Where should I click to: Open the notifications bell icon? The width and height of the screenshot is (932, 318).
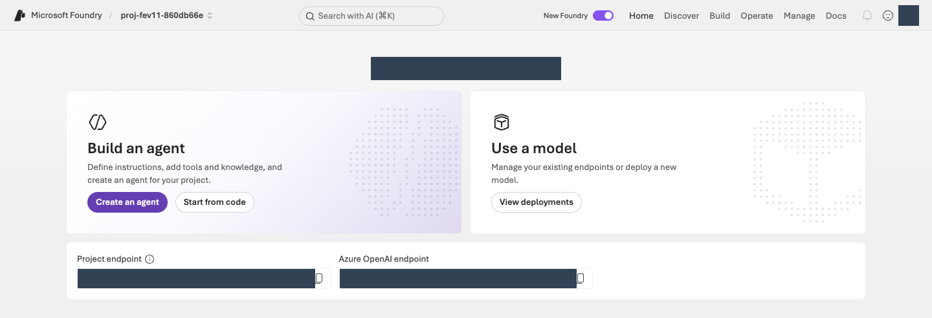[867, 16]
